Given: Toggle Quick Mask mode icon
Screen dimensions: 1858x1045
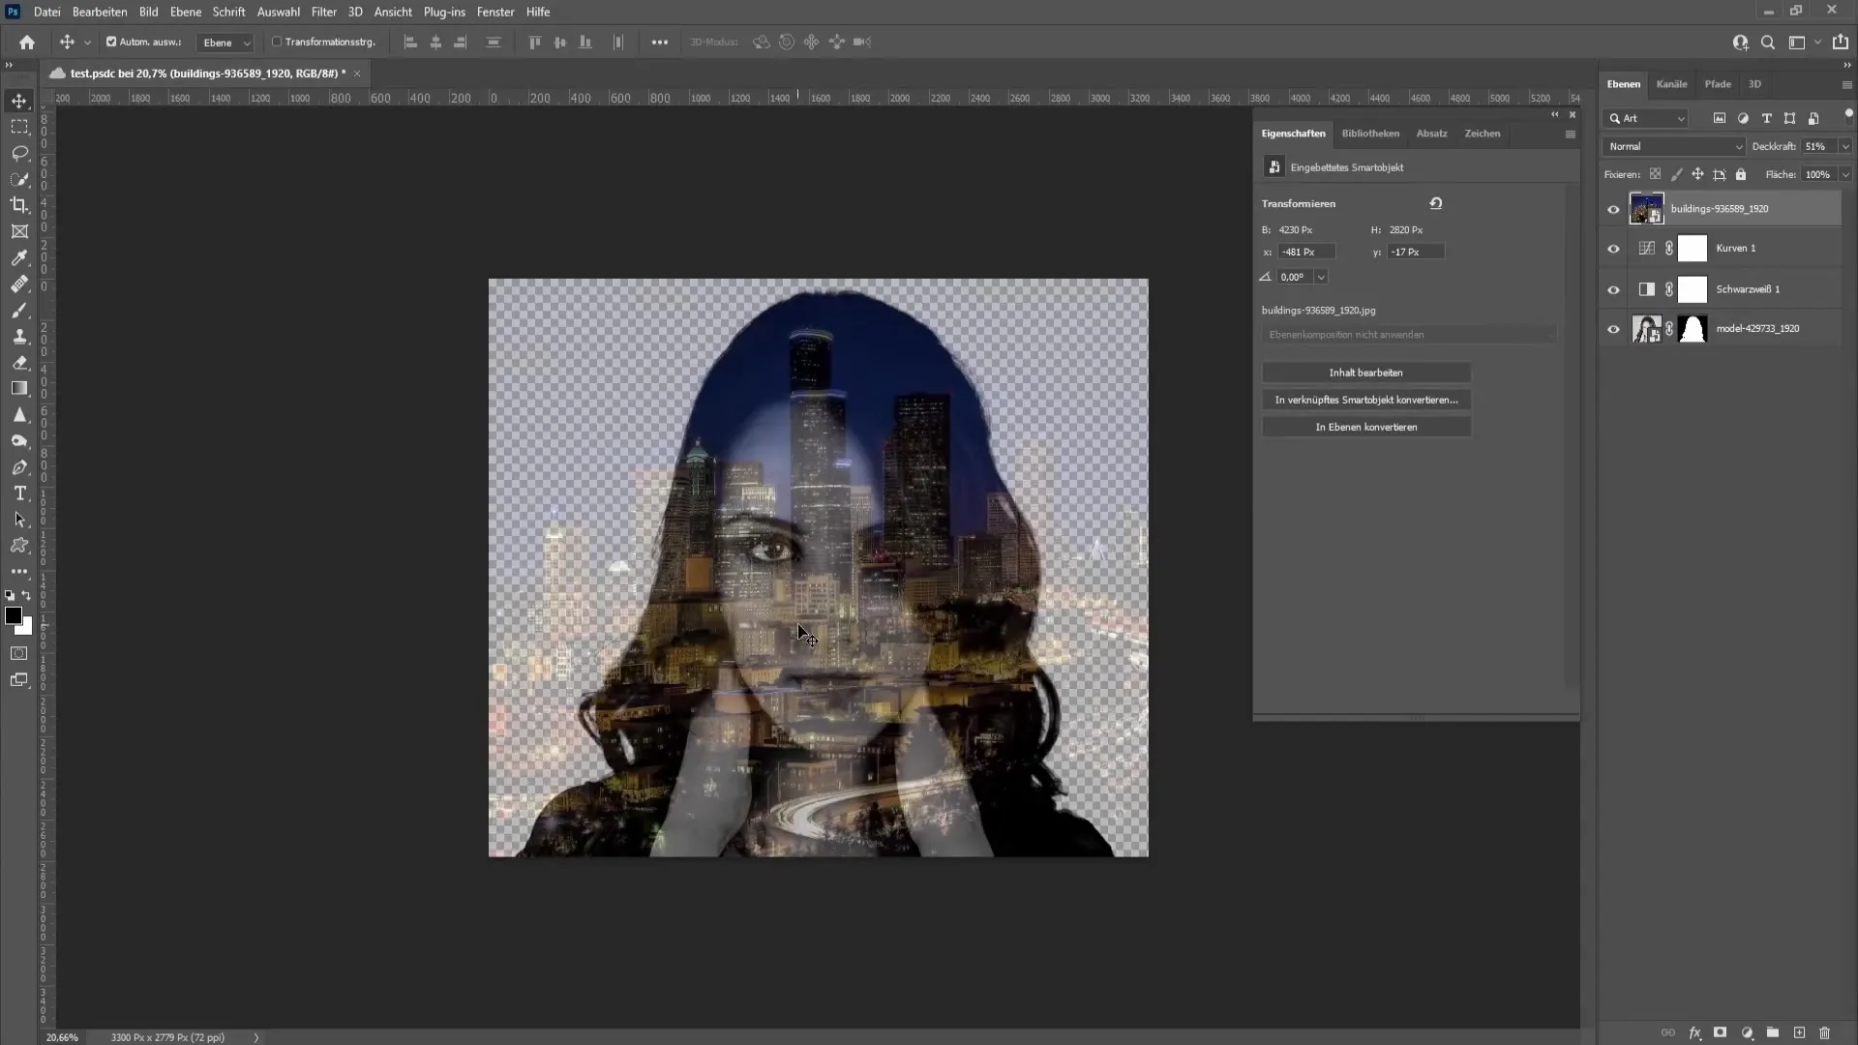Looking at the screenshot, I should pos(19,653).
